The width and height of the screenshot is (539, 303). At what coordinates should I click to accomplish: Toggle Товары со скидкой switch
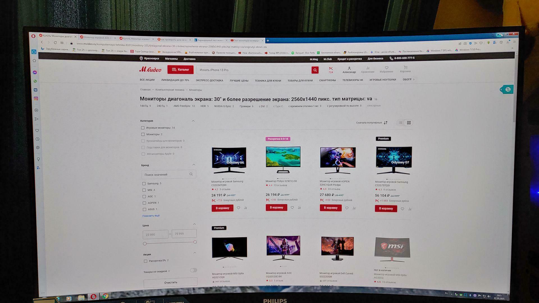(x=193, y=270)
